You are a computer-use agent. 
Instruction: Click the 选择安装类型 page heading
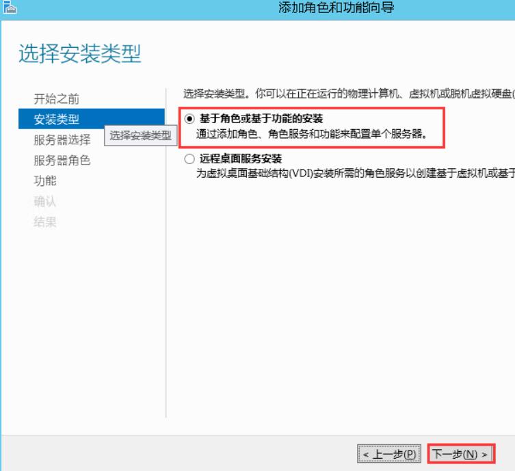(80, 54)
